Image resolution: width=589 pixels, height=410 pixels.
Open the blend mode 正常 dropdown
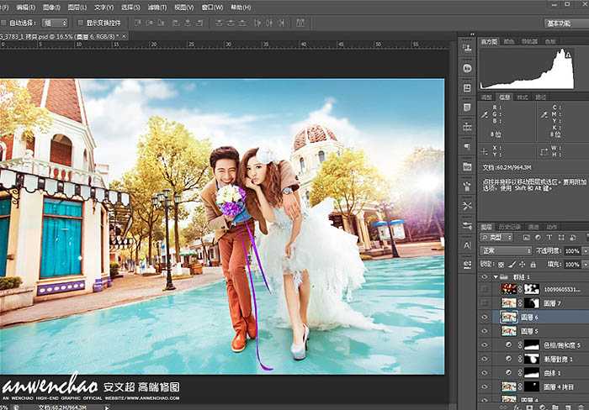504,250
